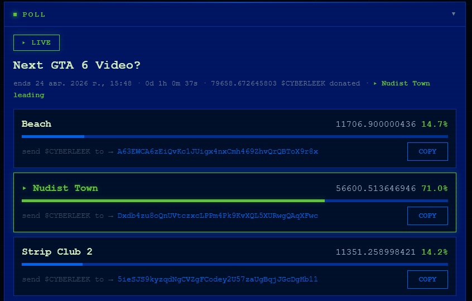Copy the Beach wallet address
Image resolution: width=472 pixels, height=301 pixels.
427,151
